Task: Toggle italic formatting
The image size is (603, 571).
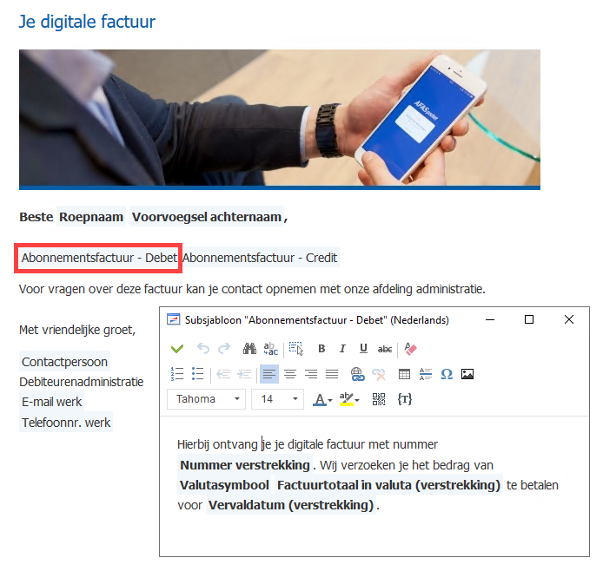Action: tap(342, 349)
